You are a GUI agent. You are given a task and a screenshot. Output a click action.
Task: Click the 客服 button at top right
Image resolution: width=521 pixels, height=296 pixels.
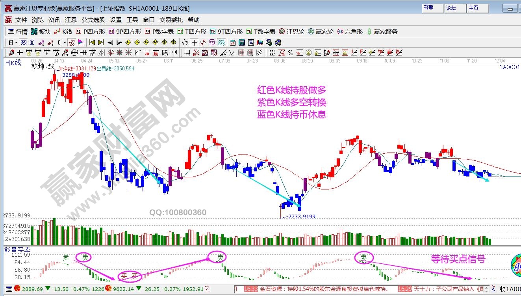432,8
